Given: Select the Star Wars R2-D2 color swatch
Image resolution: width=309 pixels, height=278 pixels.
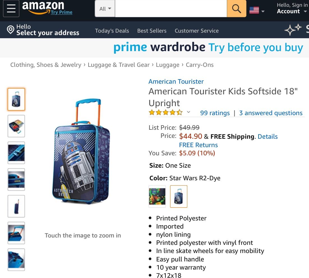Looking at the screenshot, I should (x=179, y=196).
